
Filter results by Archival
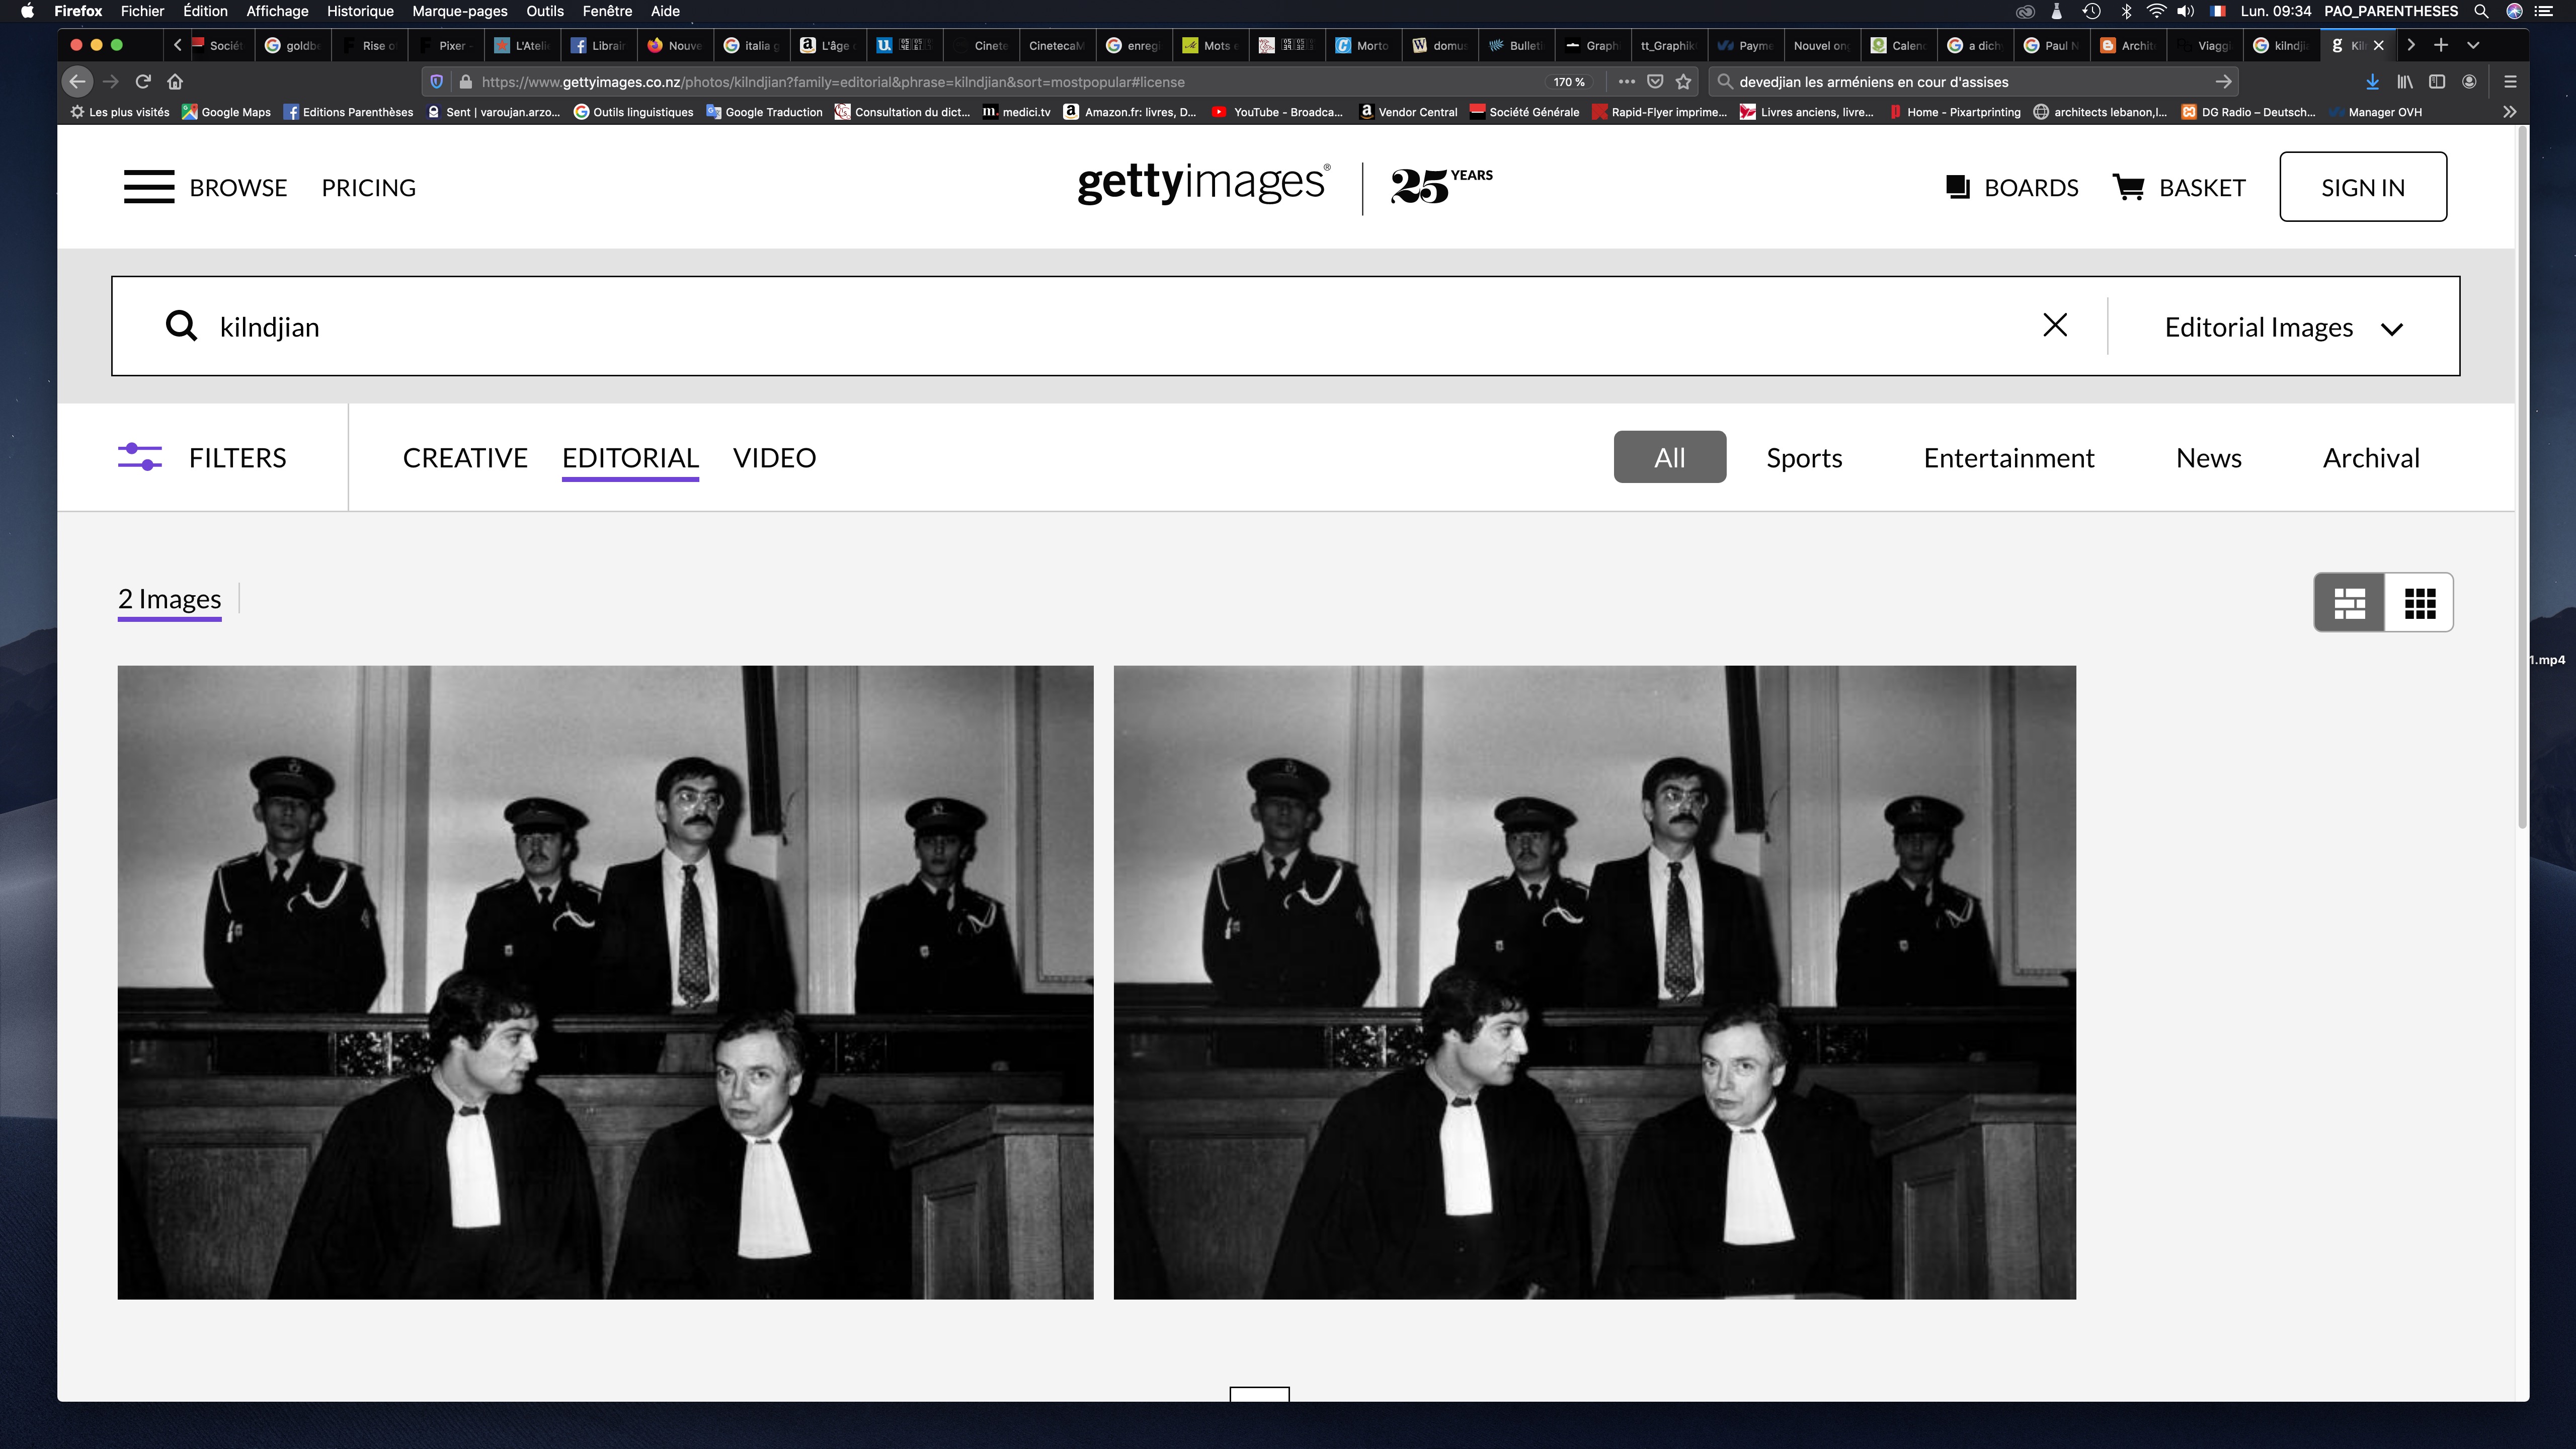pos(2371,458)
